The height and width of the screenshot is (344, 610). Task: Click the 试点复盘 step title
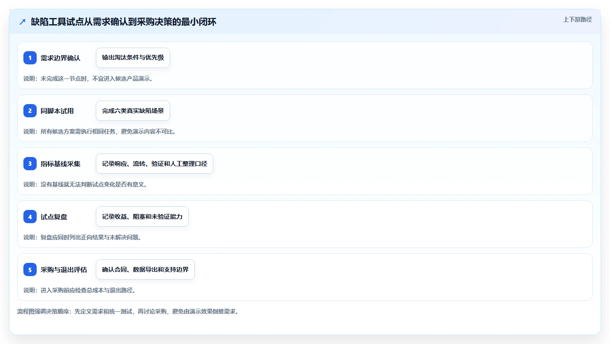pyautogui.click(x=54, y=217)
